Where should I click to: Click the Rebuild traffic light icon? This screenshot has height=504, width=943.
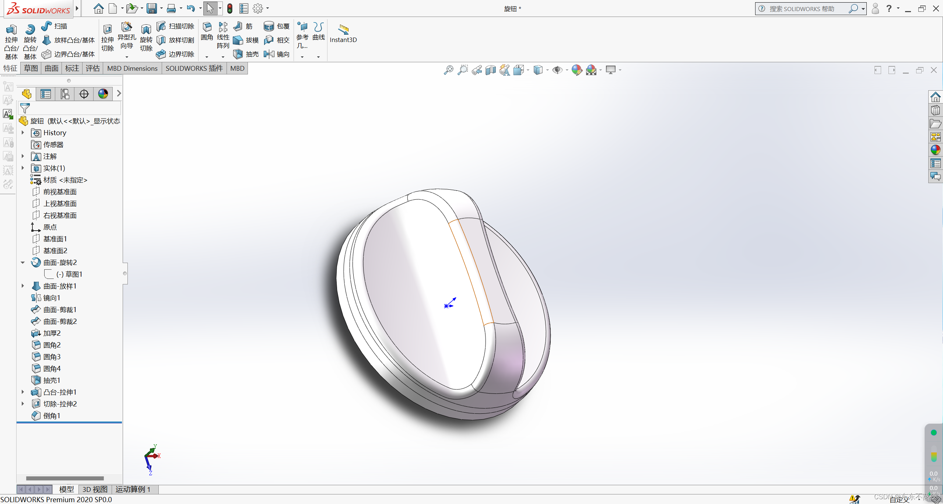click(x=230, y=8)
